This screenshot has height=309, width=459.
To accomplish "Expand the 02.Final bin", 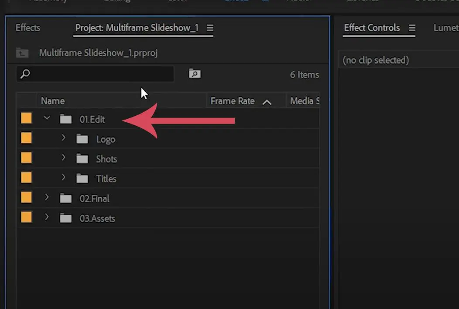I will tap(47, 197).
